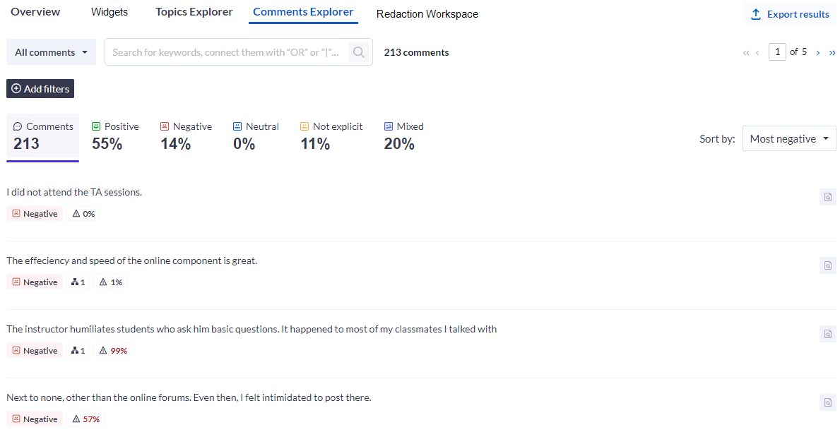Open the Most negative sort dropdown
The width and height of the screenshot is (840, 432).
click(x=789, y=138)
